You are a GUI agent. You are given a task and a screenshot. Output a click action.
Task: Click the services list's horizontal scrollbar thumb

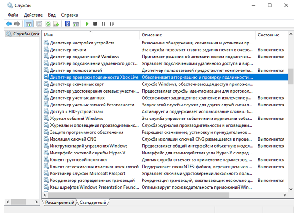coord(139,195)
